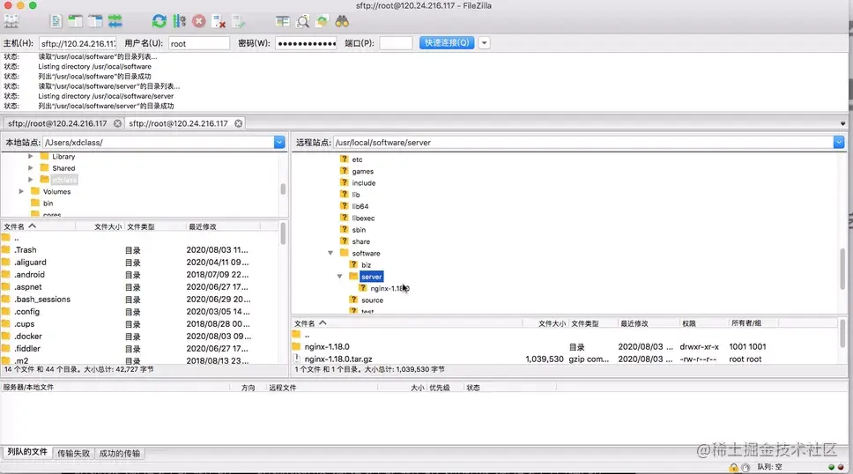Select Volumes folder in local tree
Image resolution: width=853 pixels, height=474 pixels.
pos(56,191)
